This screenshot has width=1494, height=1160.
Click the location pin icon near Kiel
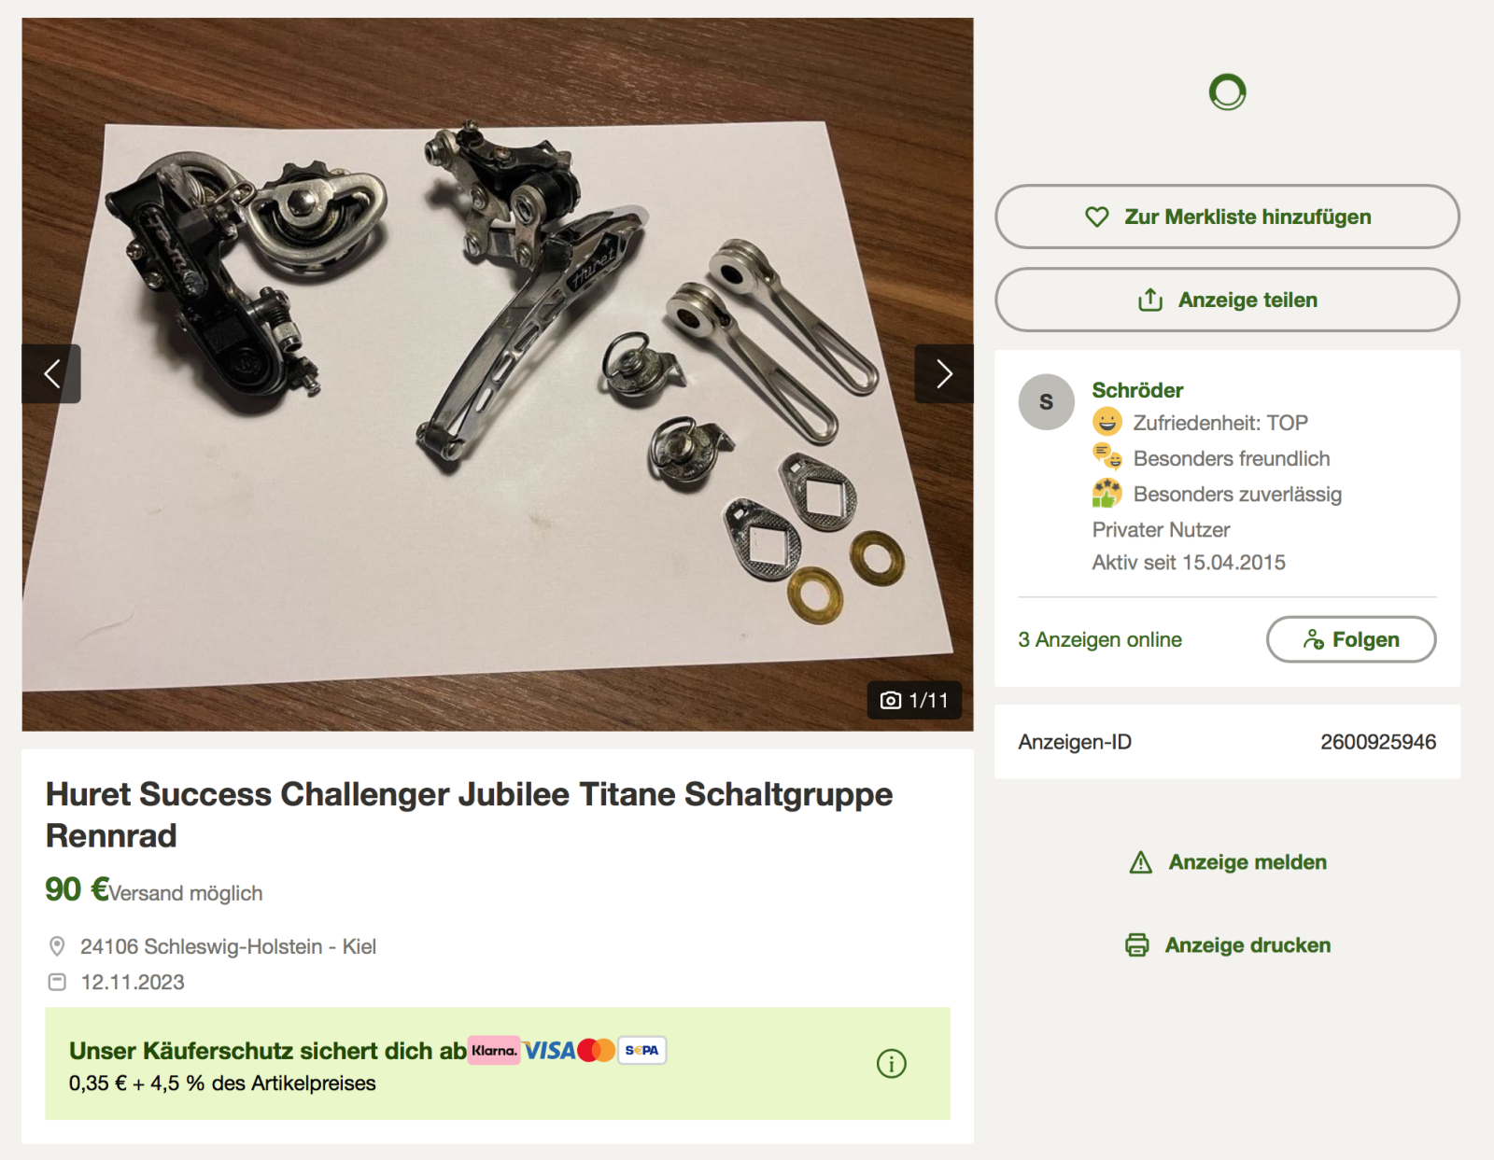(57, 946)
